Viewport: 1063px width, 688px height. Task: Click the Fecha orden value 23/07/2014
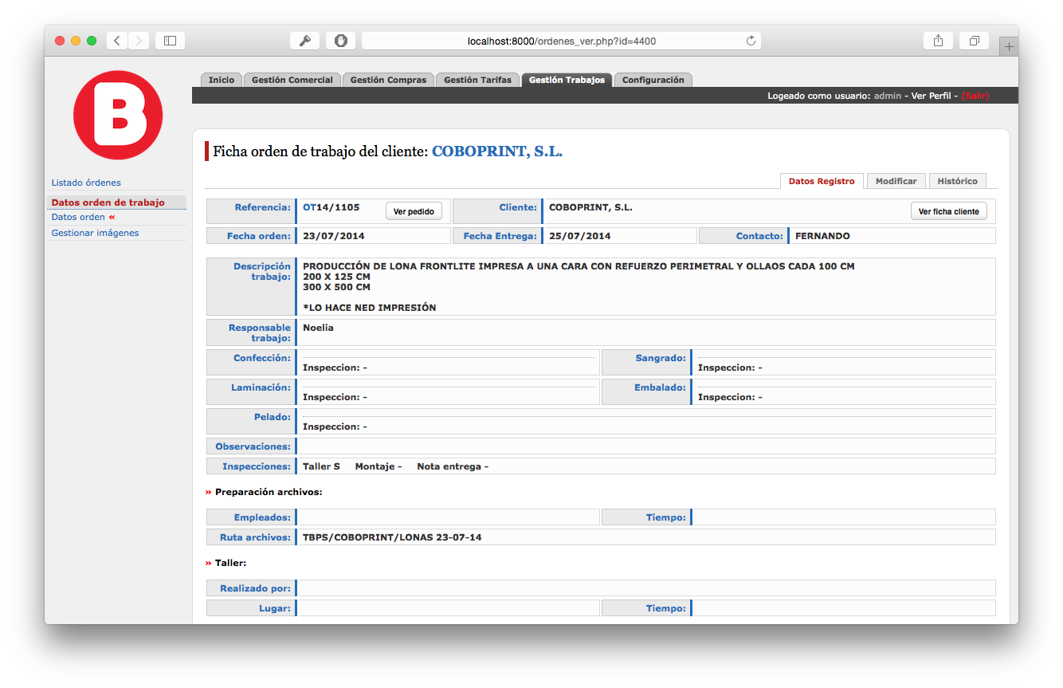pyautogui.click(x=334, y=236)
